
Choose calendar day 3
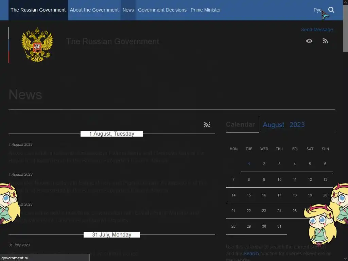tap(279, 164)
